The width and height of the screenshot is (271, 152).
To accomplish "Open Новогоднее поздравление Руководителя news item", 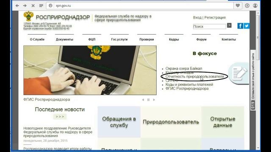I will coord(58,132).
